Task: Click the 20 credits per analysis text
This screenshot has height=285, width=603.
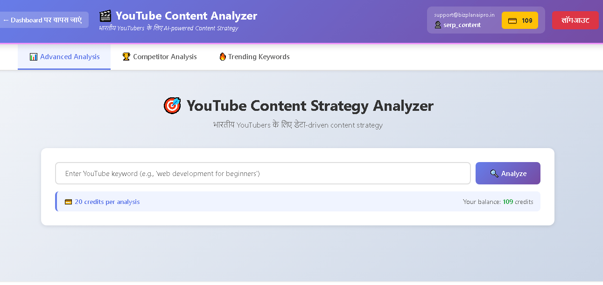Action: [107, 202]
